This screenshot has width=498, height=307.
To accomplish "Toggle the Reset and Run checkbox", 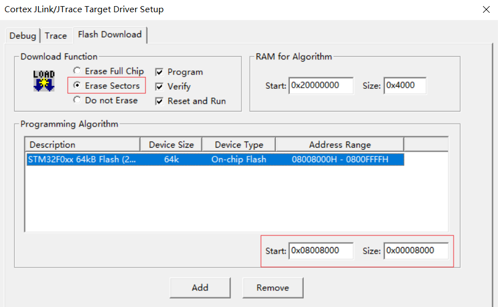I will click(159, 101).
